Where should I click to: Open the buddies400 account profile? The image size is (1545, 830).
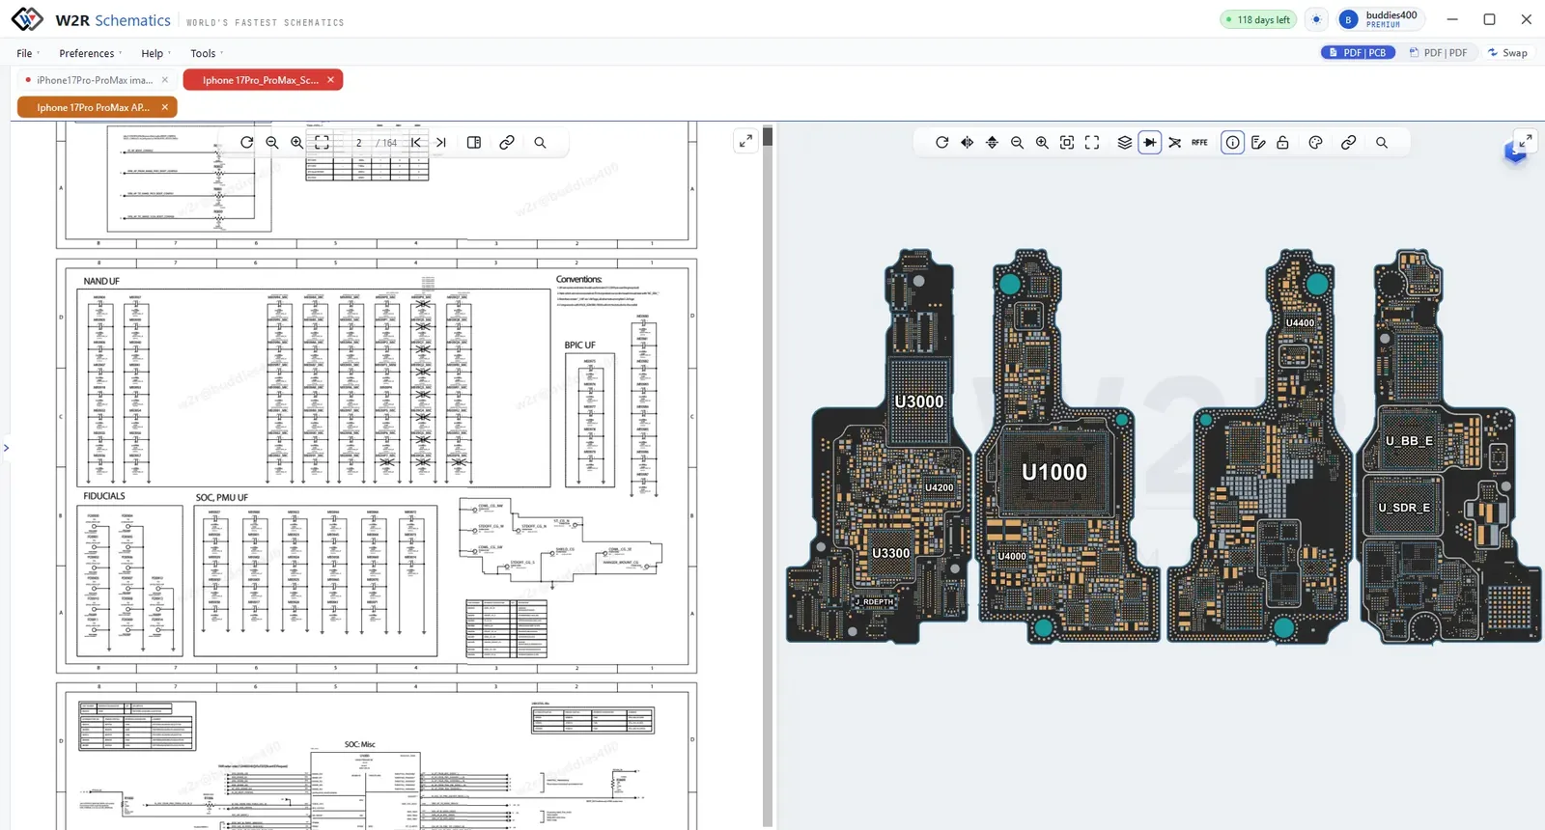pos(1380,19)
